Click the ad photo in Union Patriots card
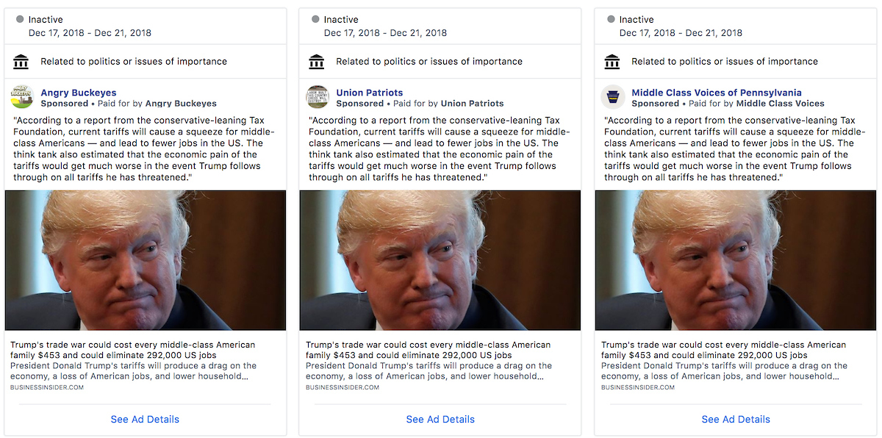 coord(440,260)
